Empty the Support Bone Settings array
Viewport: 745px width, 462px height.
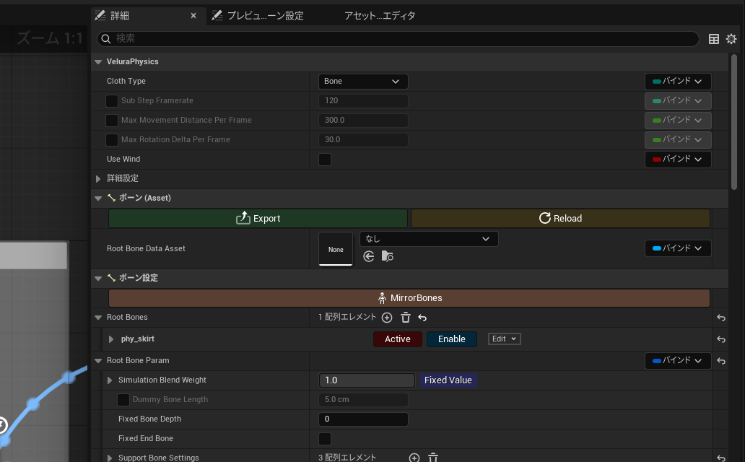(x=433, y=458)
